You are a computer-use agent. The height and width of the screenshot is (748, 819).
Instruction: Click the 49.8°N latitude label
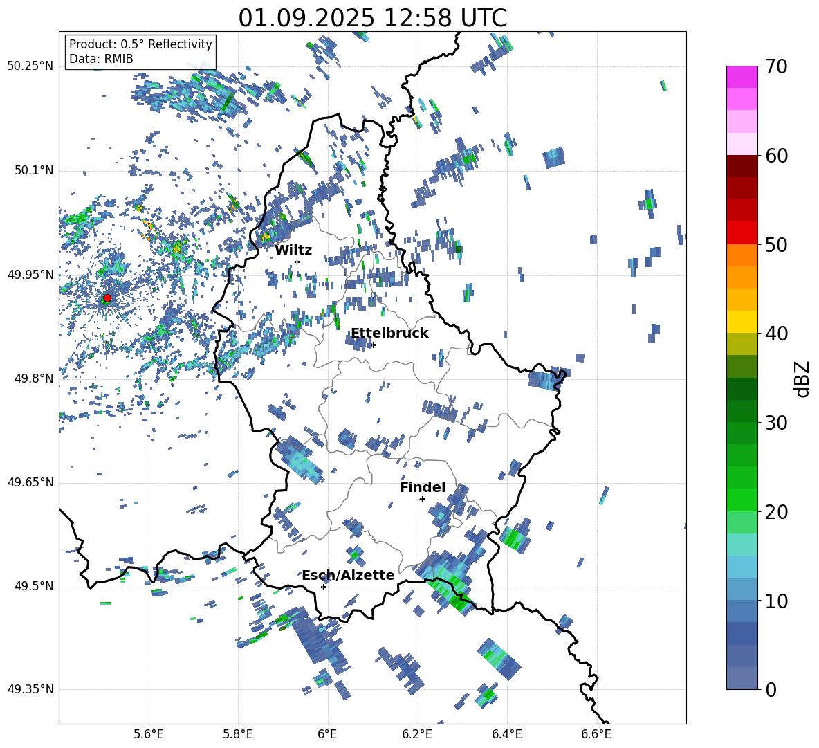click(x=33, y=378)
